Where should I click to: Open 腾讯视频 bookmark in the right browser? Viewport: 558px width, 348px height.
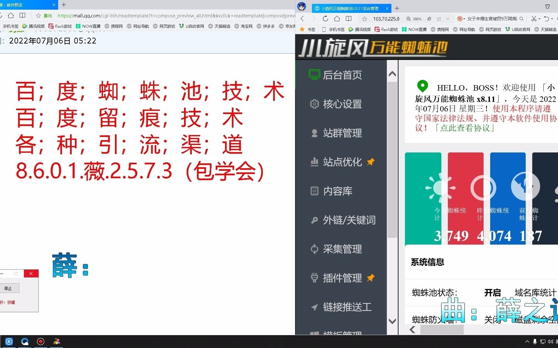pos(359,29)
